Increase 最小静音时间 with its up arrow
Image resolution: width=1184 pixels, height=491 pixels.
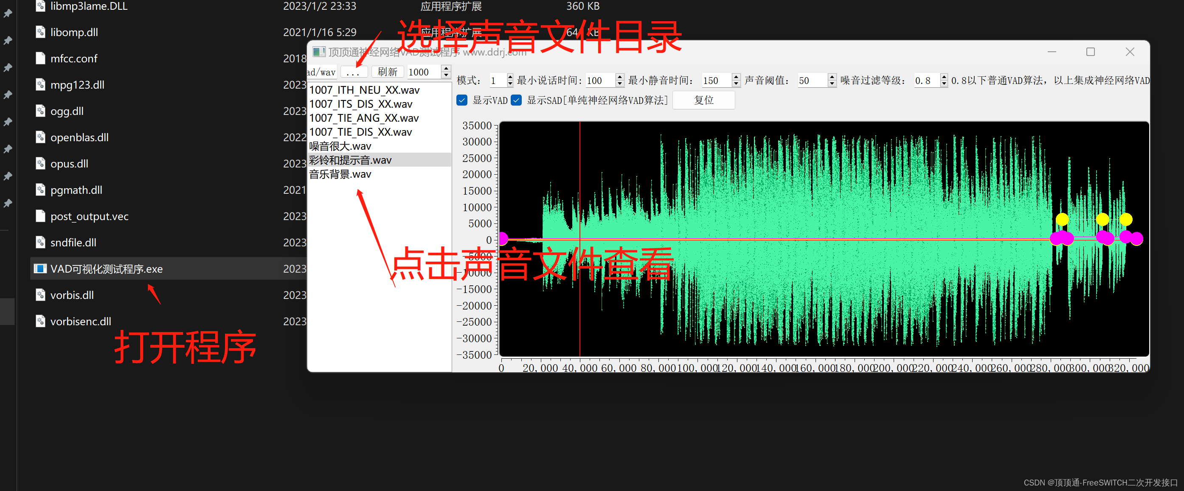(736, 77)
